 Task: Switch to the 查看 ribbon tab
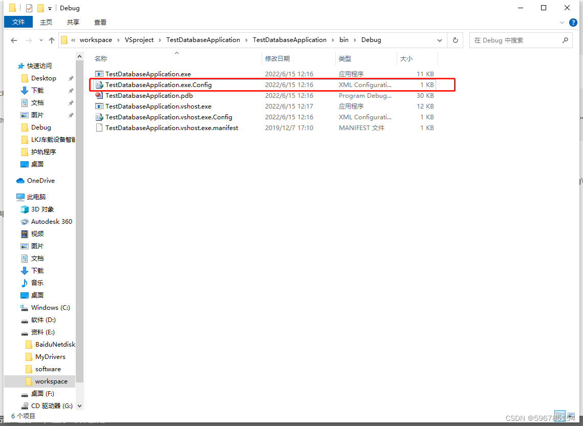100,22
